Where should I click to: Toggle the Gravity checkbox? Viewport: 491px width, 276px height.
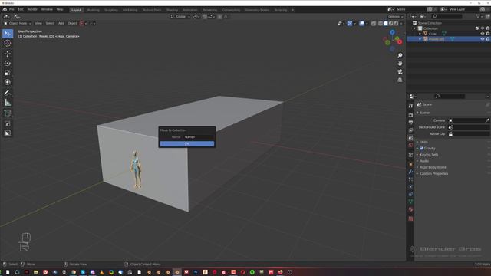(421, 148)
